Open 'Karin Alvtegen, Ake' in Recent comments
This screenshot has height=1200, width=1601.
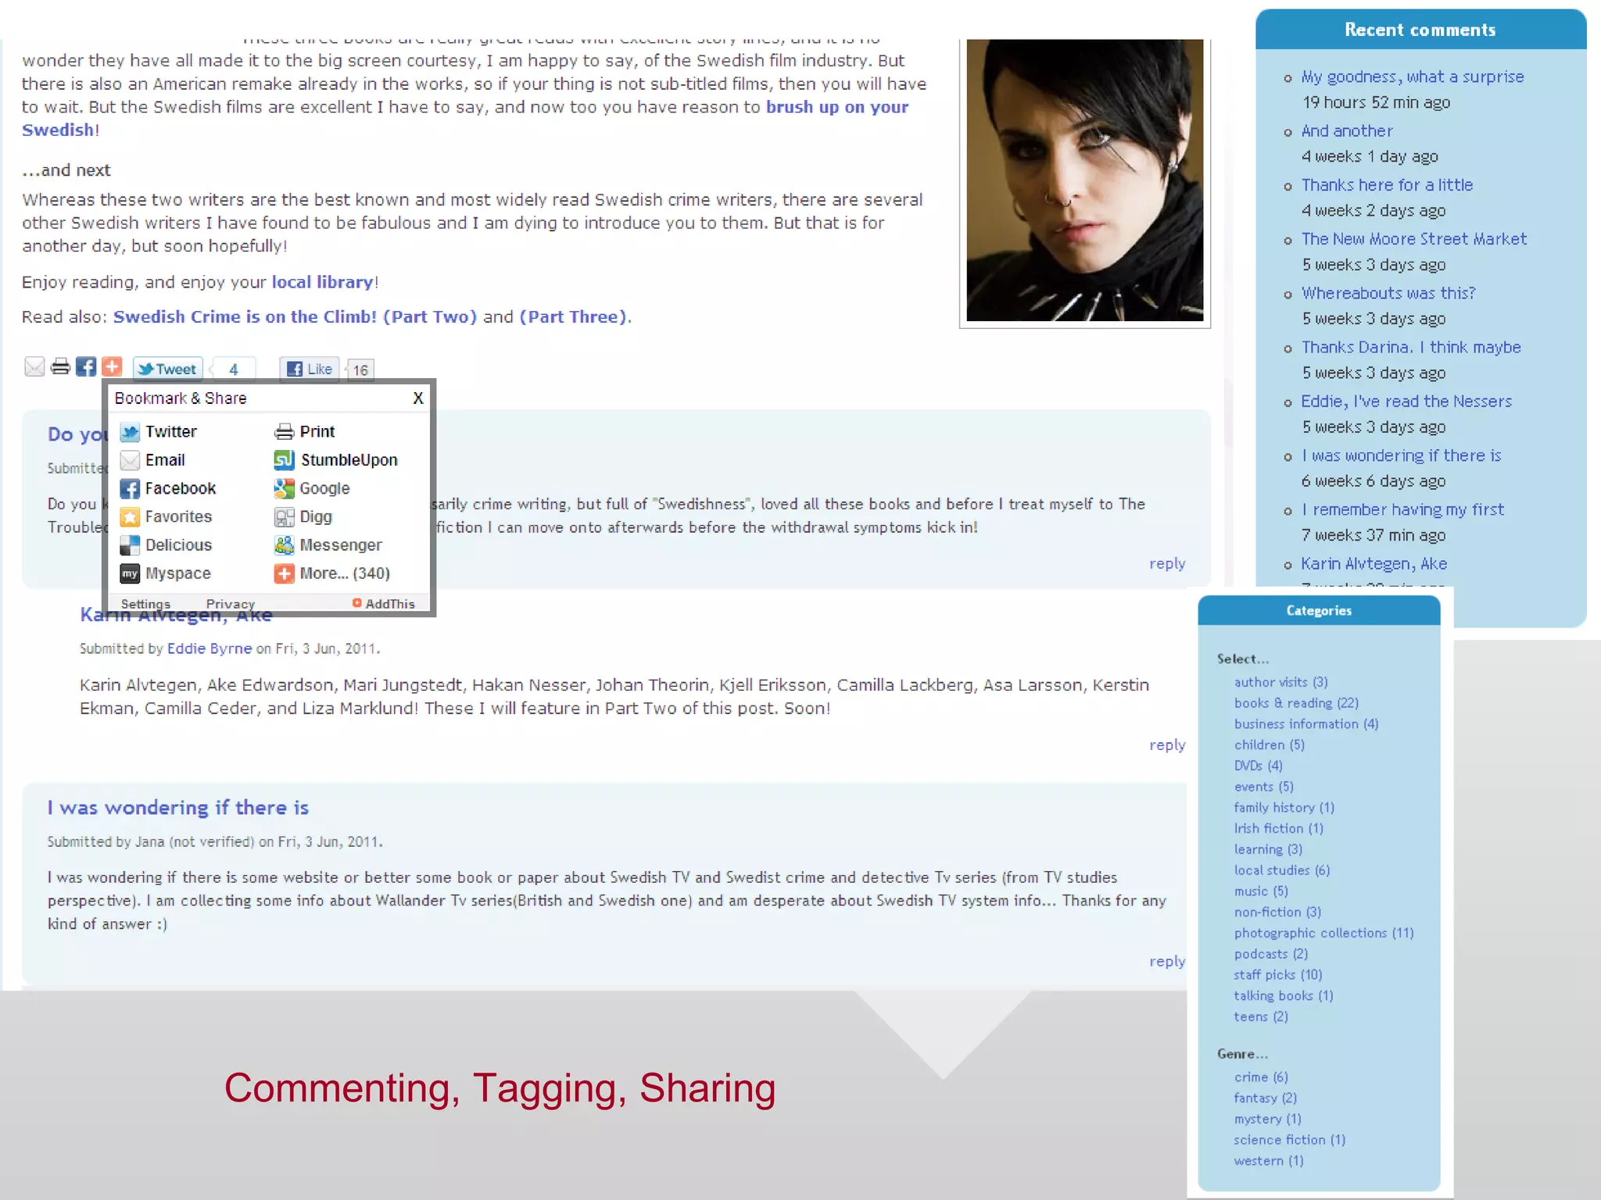point(1374,564)
